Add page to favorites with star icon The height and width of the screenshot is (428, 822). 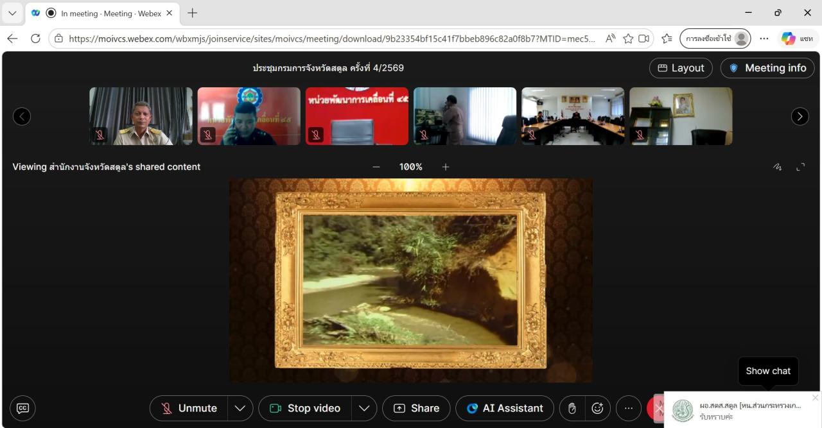pyautogui.click(x=628, y=39)
